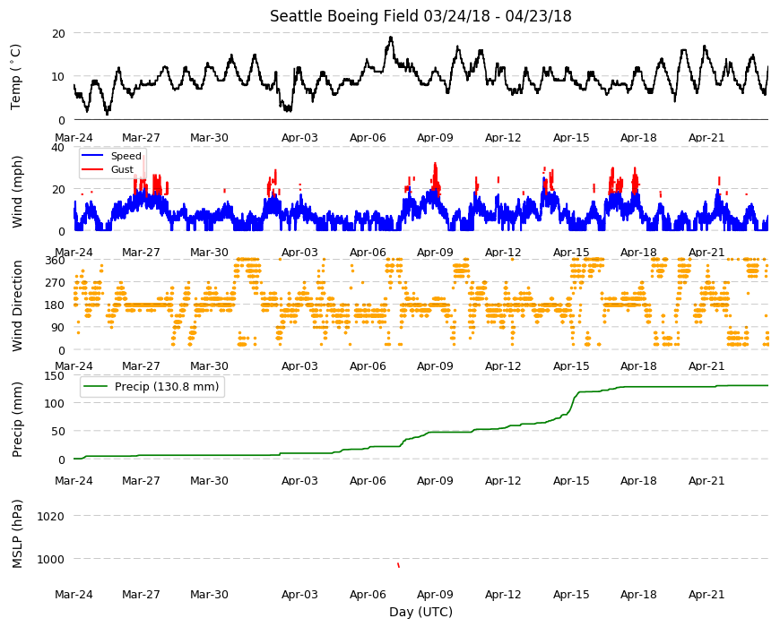Select the Precip (130.8 mm) legend label
Viewport: 780px width, 627px height.
point(167,387)
